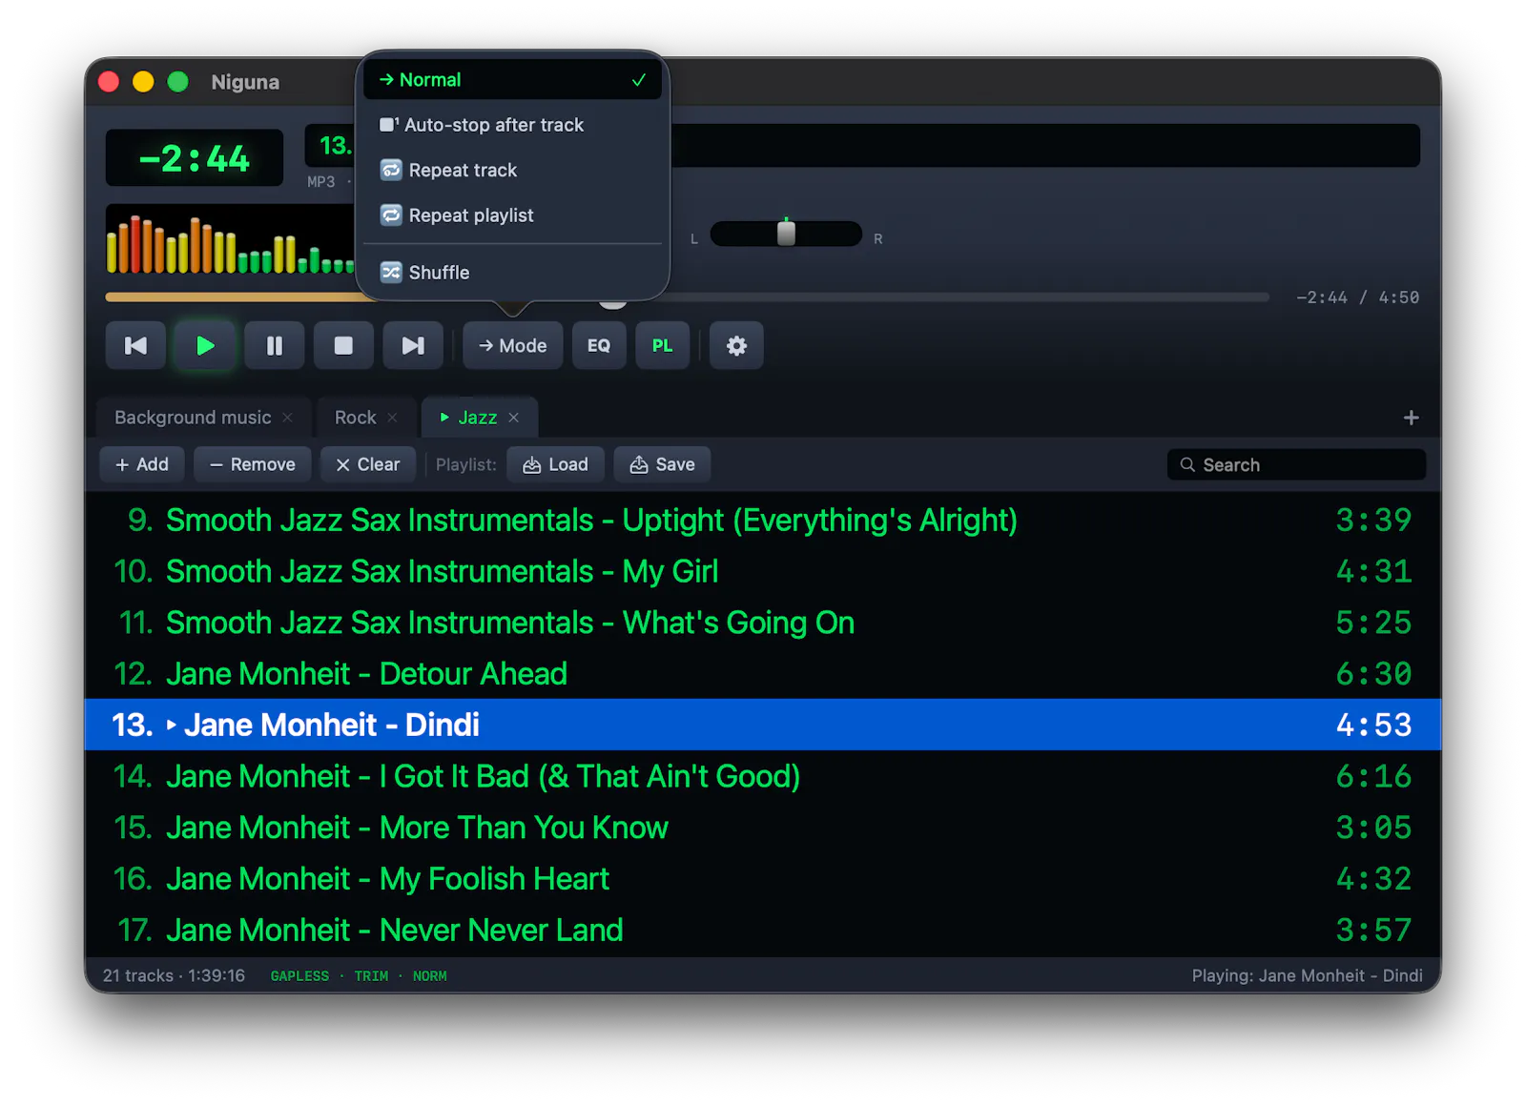Open the settings gear
The width and height of the screenshot is (1526, 1105).
(736, 345)
